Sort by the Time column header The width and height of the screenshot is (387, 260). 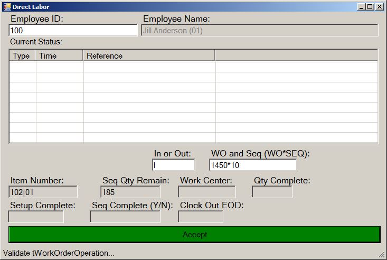coord(59,55)
